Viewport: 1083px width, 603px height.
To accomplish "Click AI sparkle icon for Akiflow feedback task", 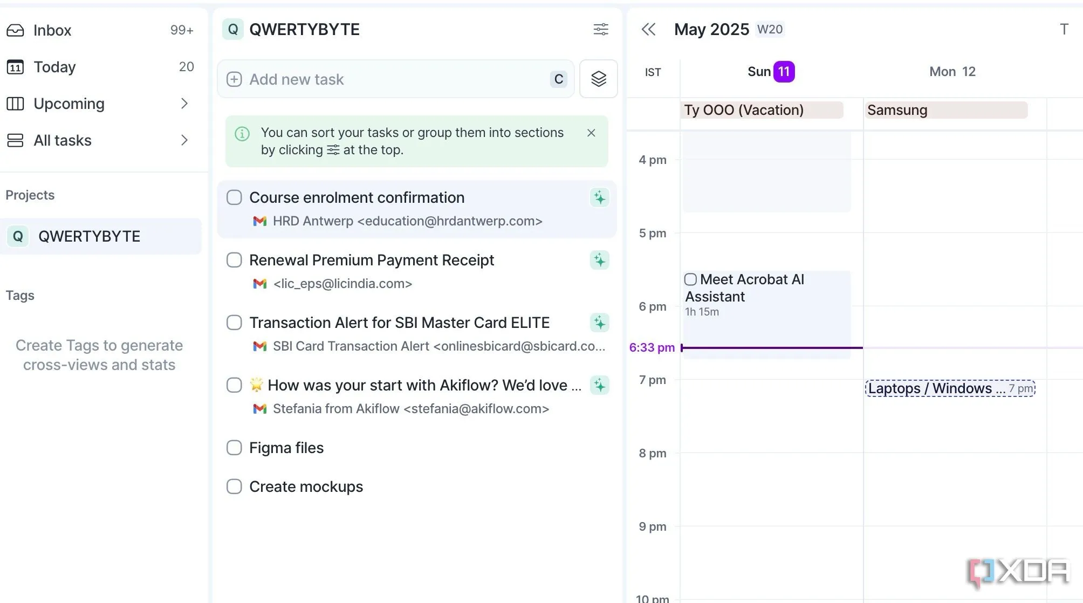I will coord(599,385).
